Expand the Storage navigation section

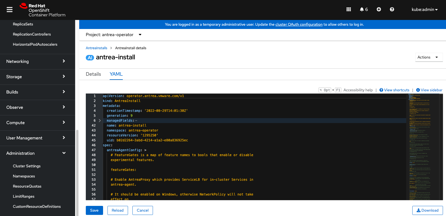(38, 77)
